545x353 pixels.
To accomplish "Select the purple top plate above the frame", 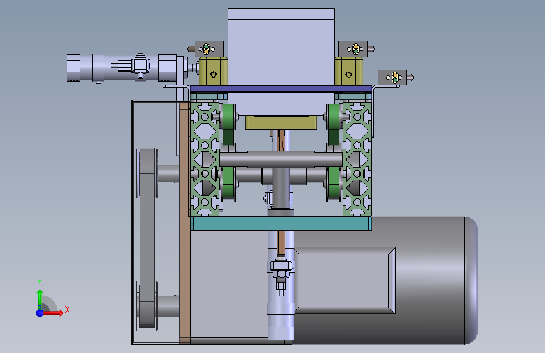I will (x=281, y=89).
